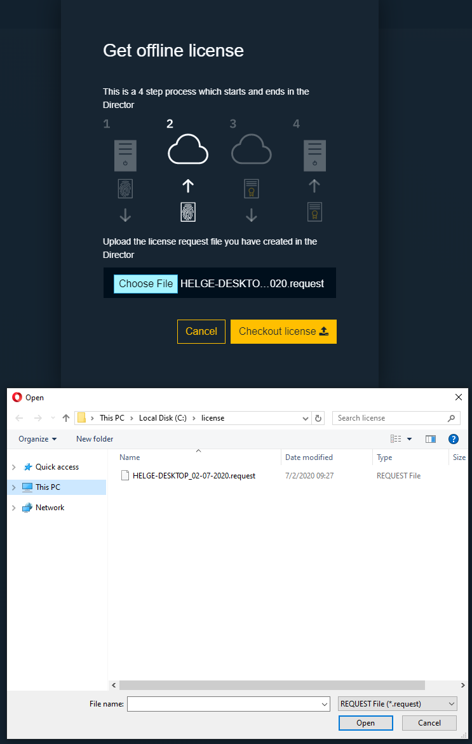Viewport: 472px width, 744px height.
Task: Click the selected file name HELGE-DESKTO…020.request
Action: tap(252, 284)
